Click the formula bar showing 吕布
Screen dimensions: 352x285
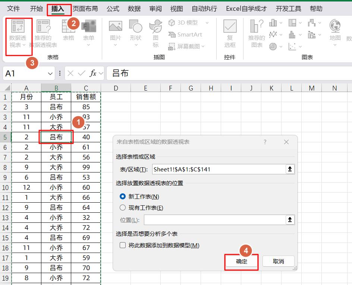[x=229, y=73]
